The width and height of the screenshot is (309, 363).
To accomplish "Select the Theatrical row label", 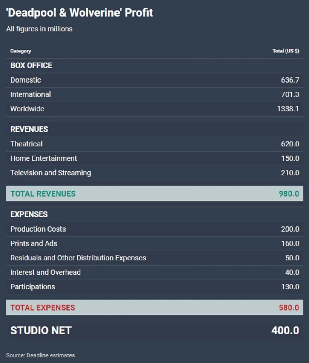I will 26,144.
